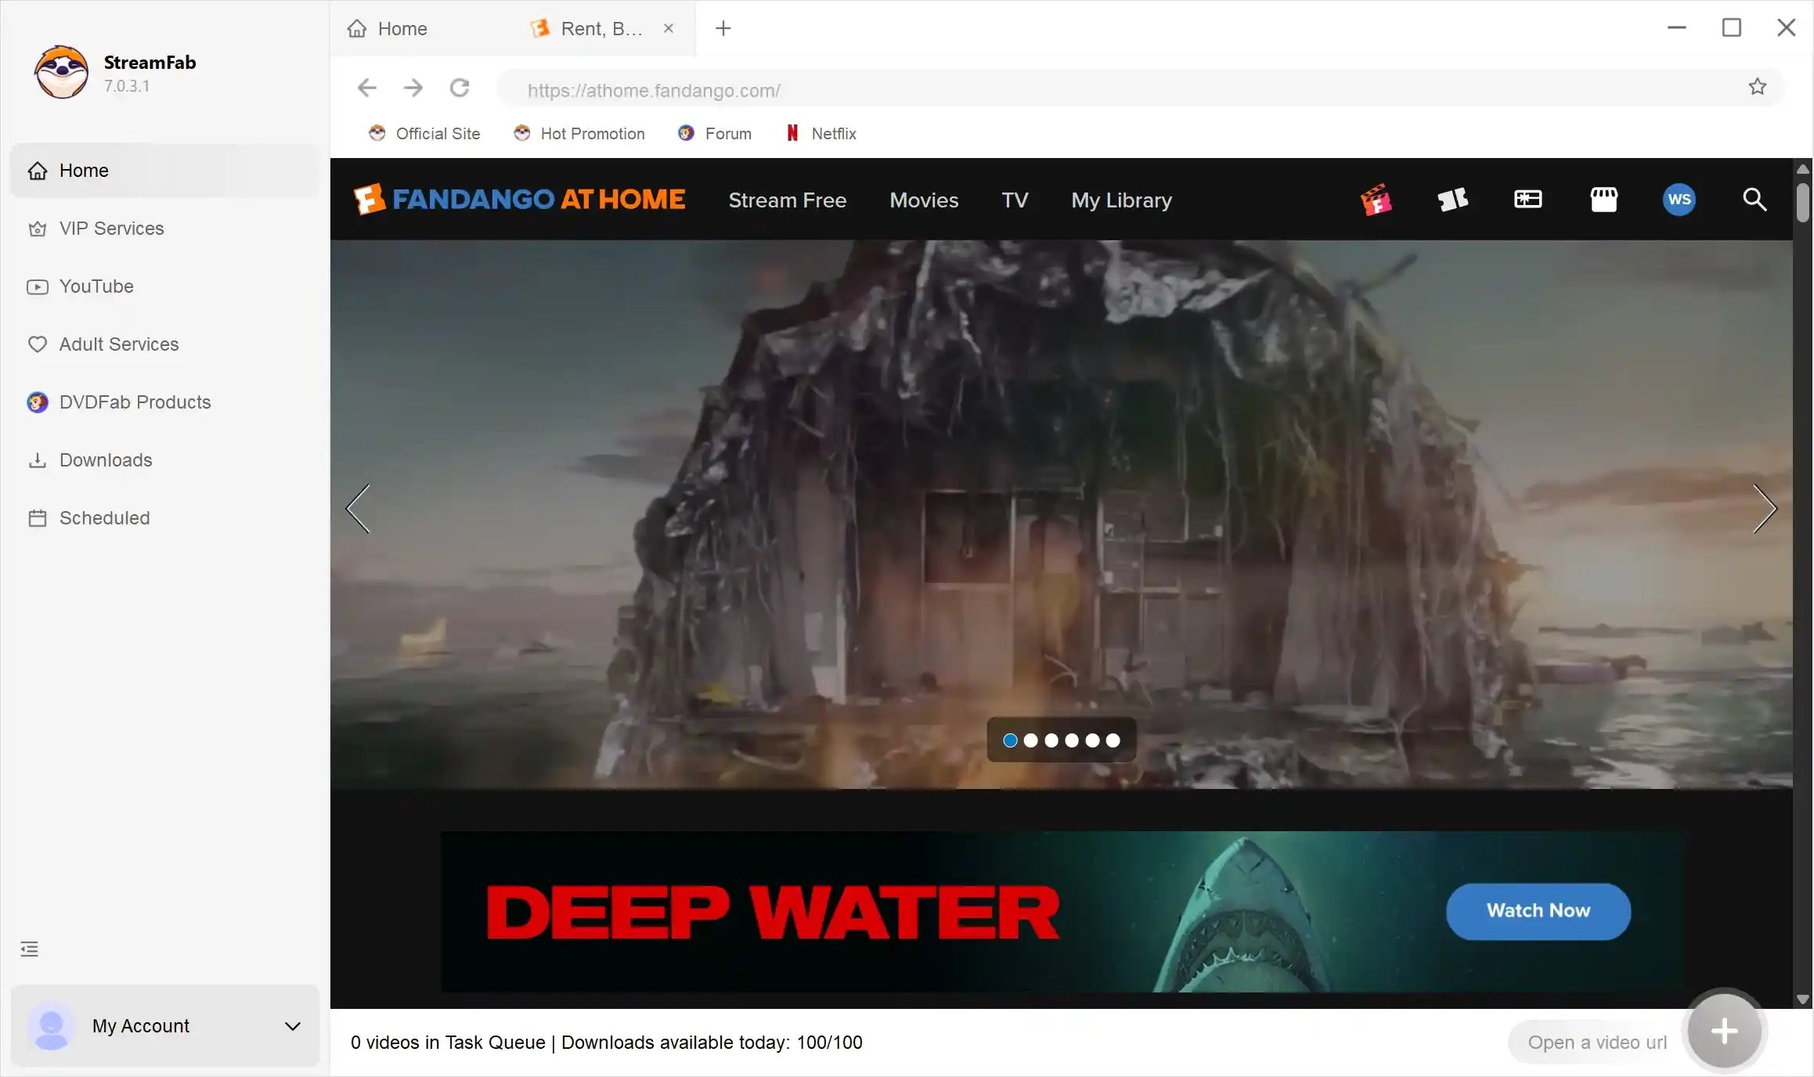Bookmark the page with the star icon

[x=1758, y=87]
